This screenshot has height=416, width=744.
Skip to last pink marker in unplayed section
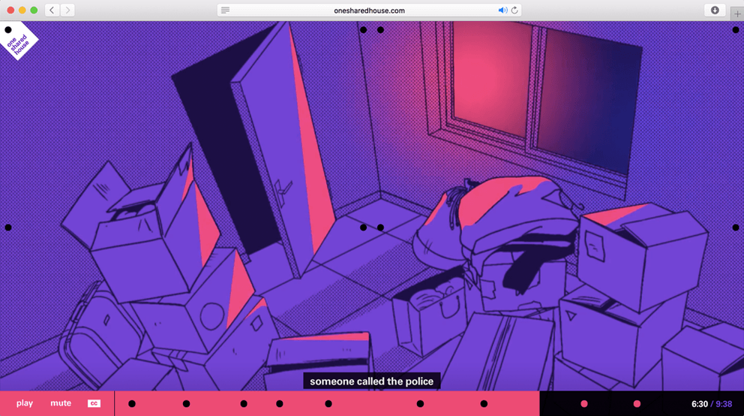(637, 404)
